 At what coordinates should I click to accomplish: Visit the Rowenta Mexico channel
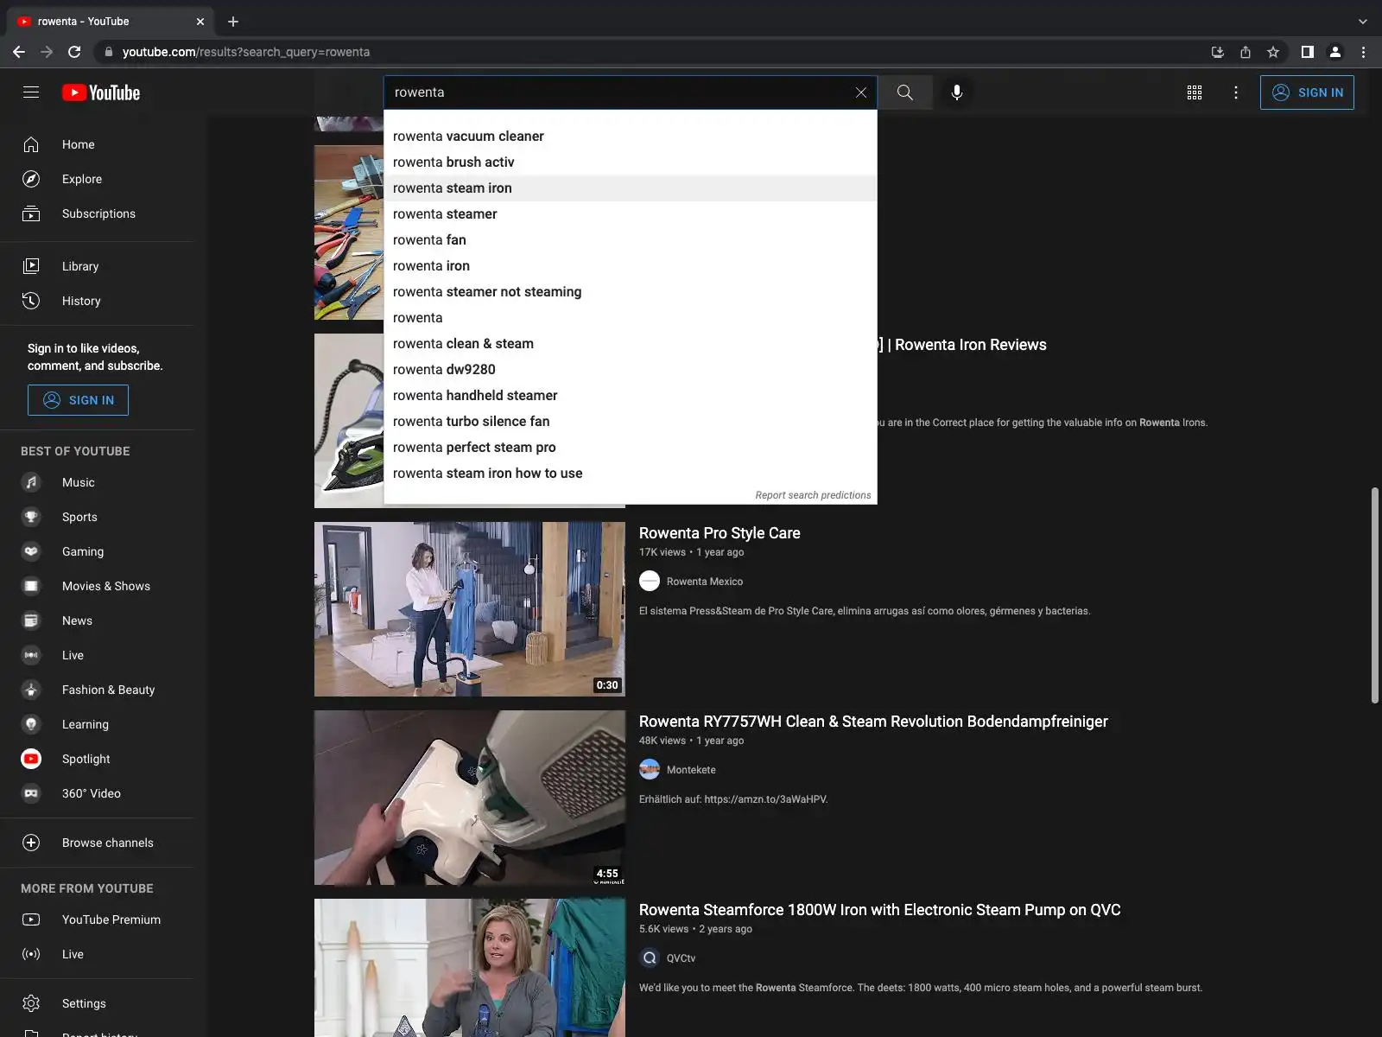point(705,582)
